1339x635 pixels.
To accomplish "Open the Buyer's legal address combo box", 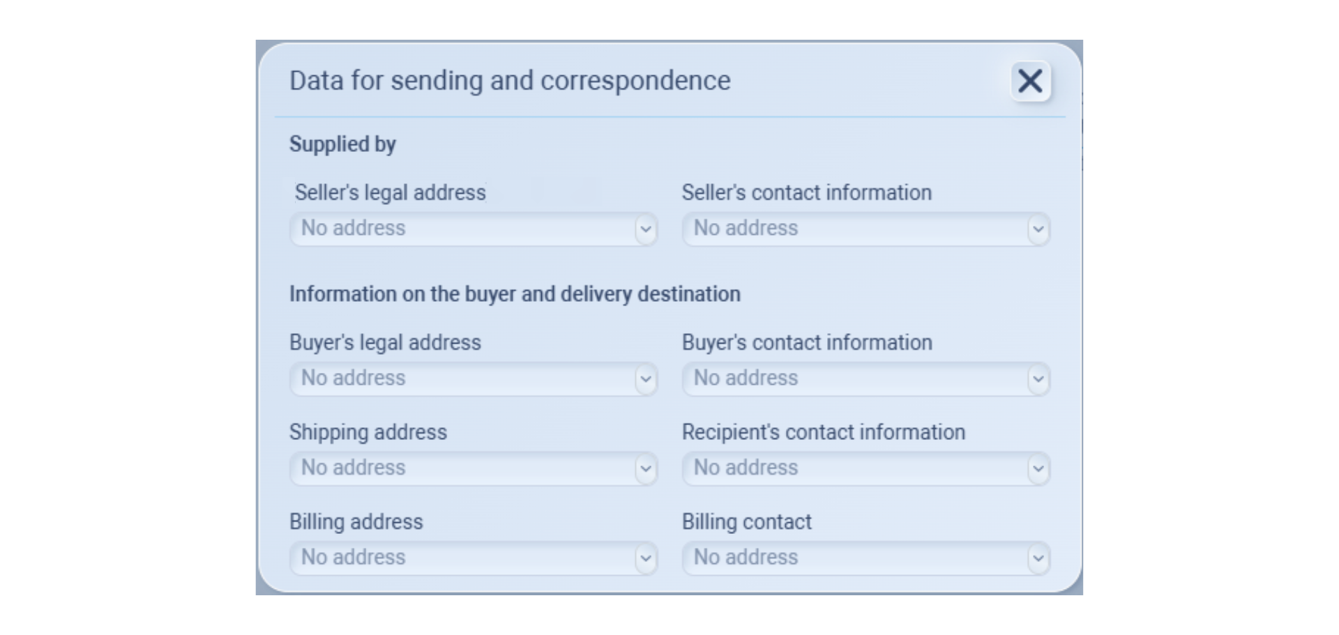I will coord(462,379).
